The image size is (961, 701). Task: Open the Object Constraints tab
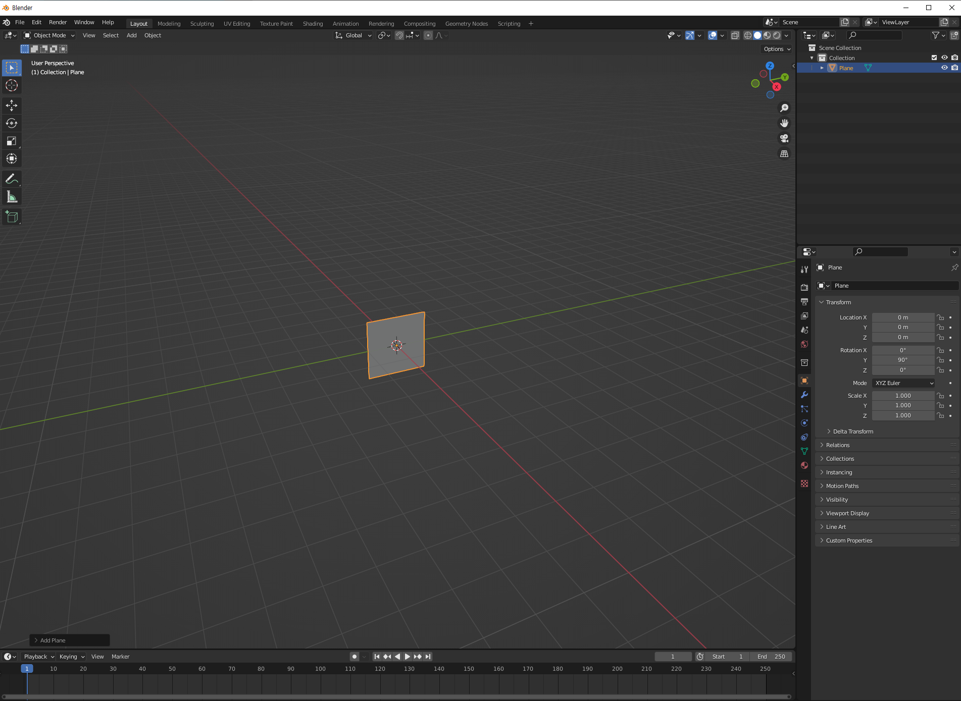[804, 437]
